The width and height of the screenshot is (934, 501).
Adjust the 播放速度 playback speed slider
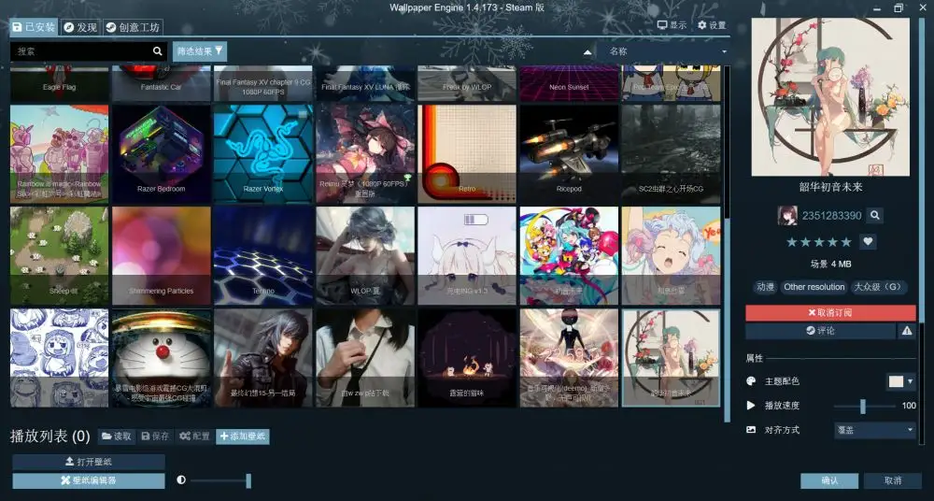click(x=864, y=407)
